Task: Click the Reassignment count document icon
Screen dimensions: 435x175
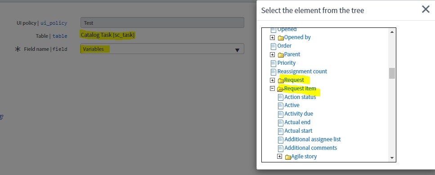Action: click(274, 72)
